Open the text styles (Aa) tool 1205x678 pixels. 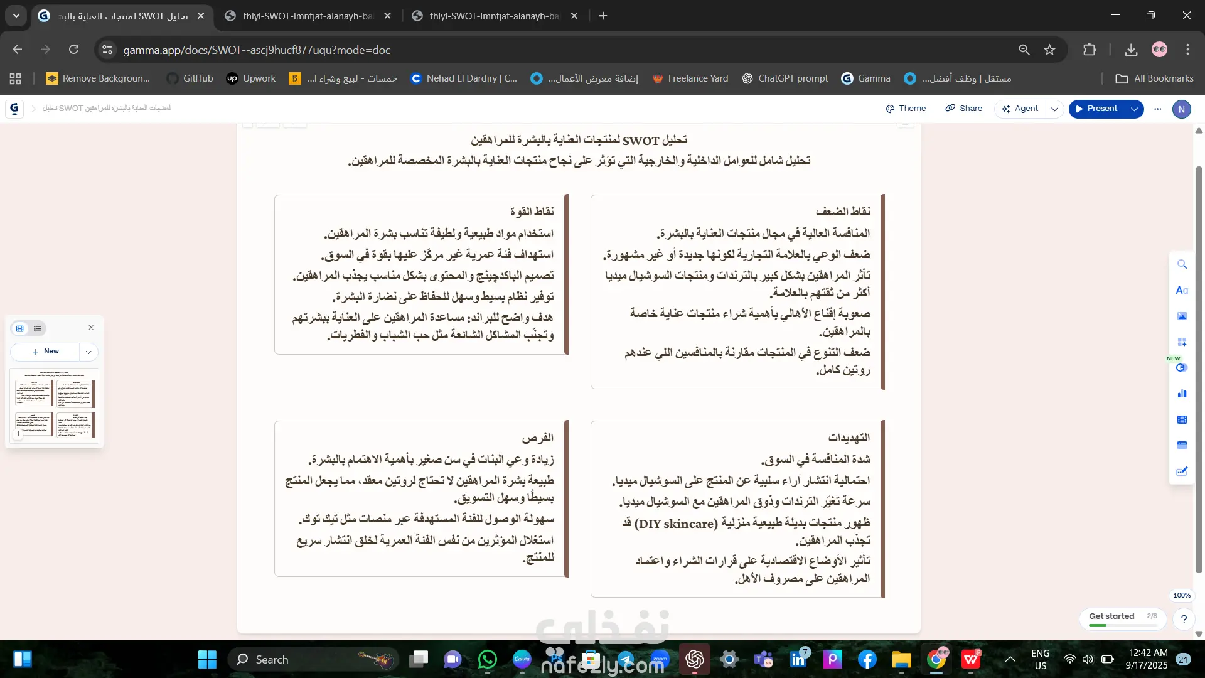(1182, 290)
